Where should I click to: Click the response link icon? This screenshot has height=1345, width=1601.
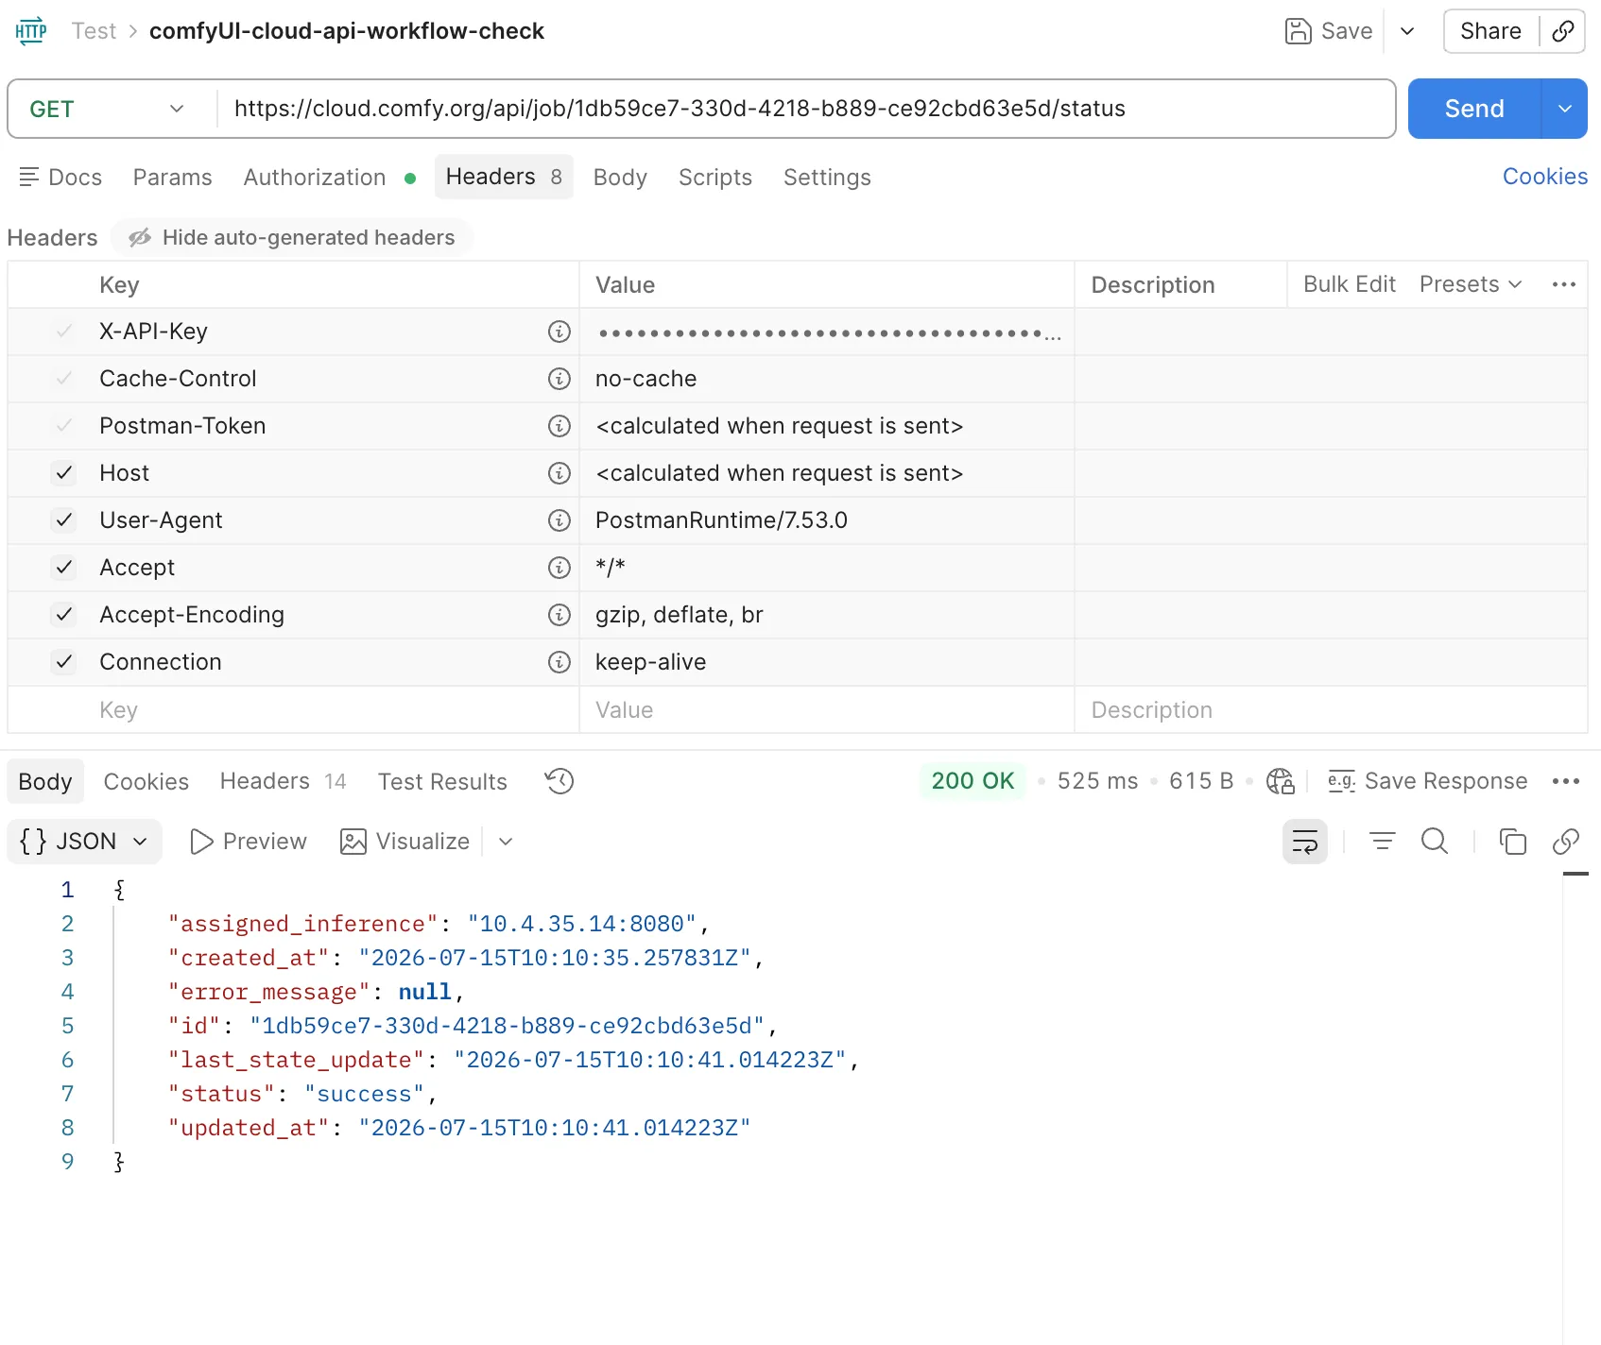click(x=1566, y=841)
